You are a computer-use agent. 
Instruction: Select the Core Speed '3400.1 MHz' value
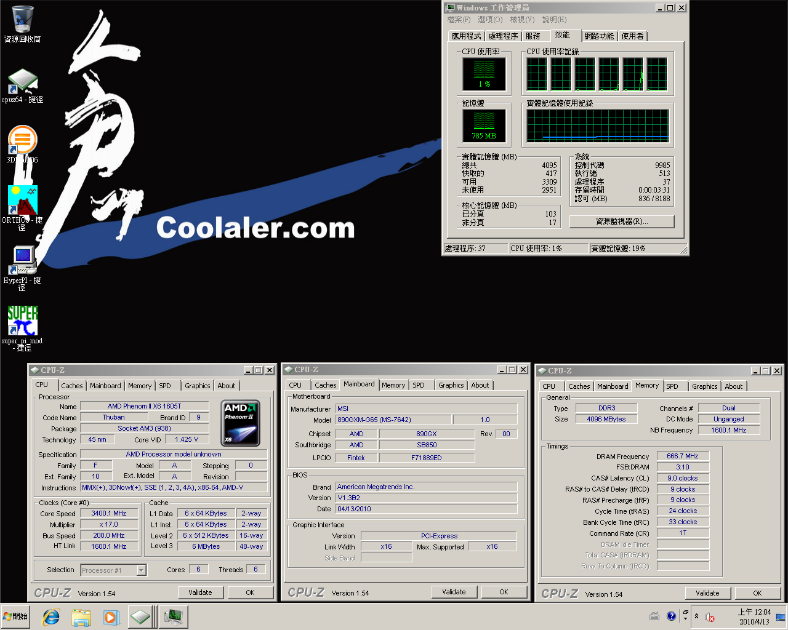tap(109, 513)
